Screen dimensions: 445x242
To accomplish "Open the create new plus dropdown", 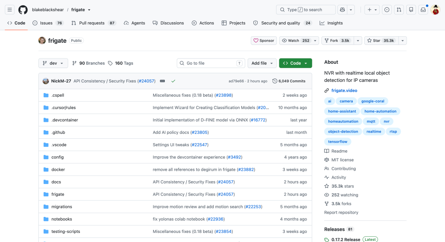I will tap(372, 9).
